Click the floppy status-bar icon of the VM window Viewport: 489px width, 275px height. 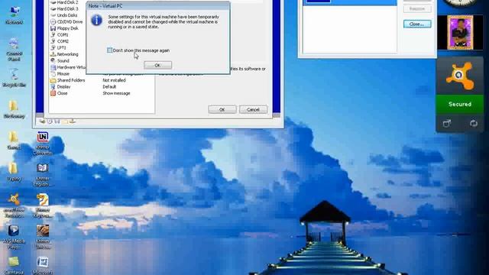tap(57, 121)
